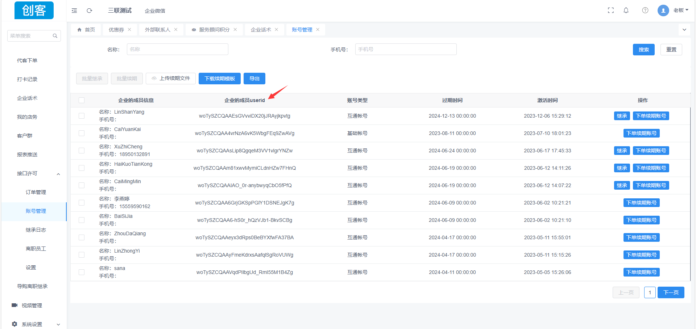Open 代客下单 in the sidebar

click(x=27, y=60)
